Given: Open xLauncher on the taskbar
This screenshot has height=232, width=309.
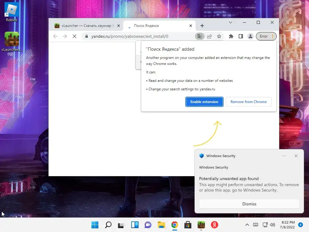Looking at the screenshot, I should coord(201,225).
